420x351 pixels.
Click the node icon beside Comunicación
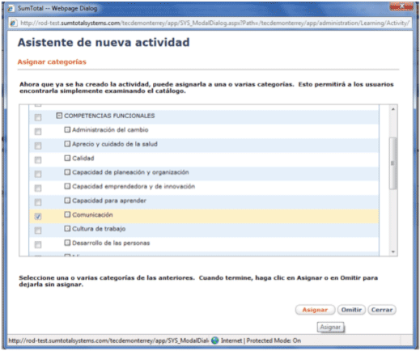[67, 214]
